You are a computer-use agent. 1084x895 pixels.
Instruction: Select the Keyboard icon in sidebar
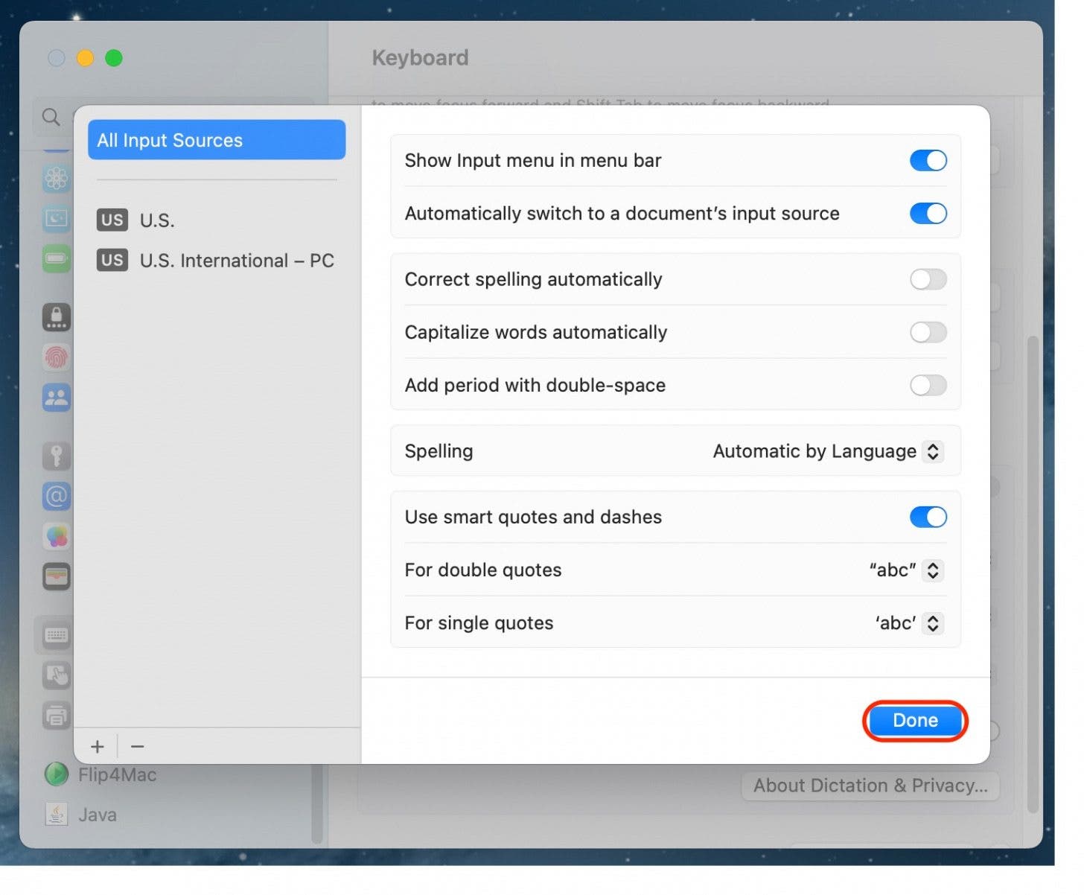click(x=57, y=635)
